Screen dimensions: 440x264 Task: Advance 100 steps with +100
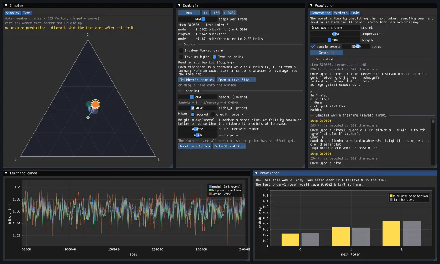click(216, 13)
